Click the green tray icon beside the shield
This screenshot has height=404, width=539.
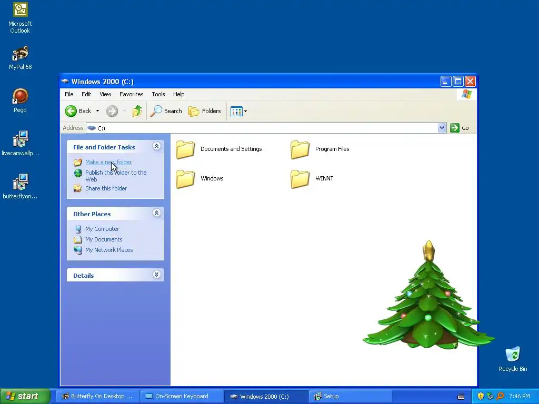tap(490, 396)
